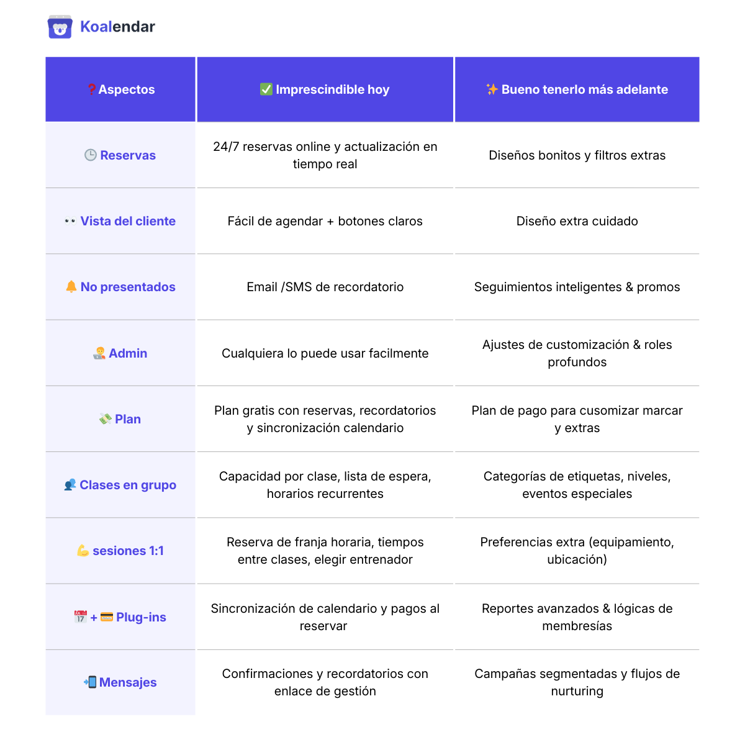Click the Koalendar brand name text
745x745 pixels.
[x=117, y=27]
